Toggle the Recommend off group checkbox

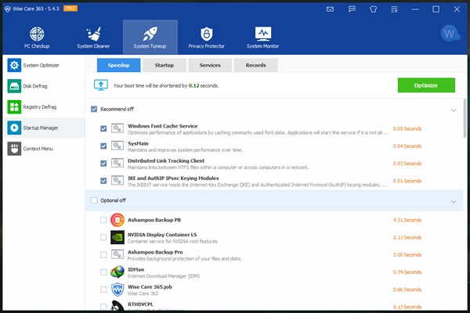coord(95,110)
